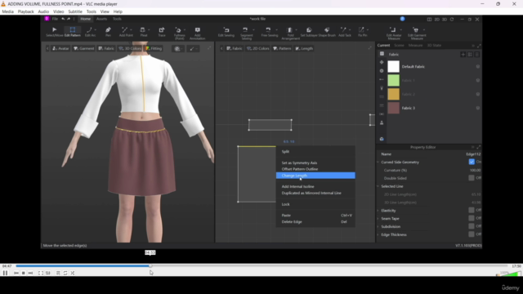This screenshot has height=294, width=523.
Task: Select the Add Tack tool
Action: pos(344,32)
